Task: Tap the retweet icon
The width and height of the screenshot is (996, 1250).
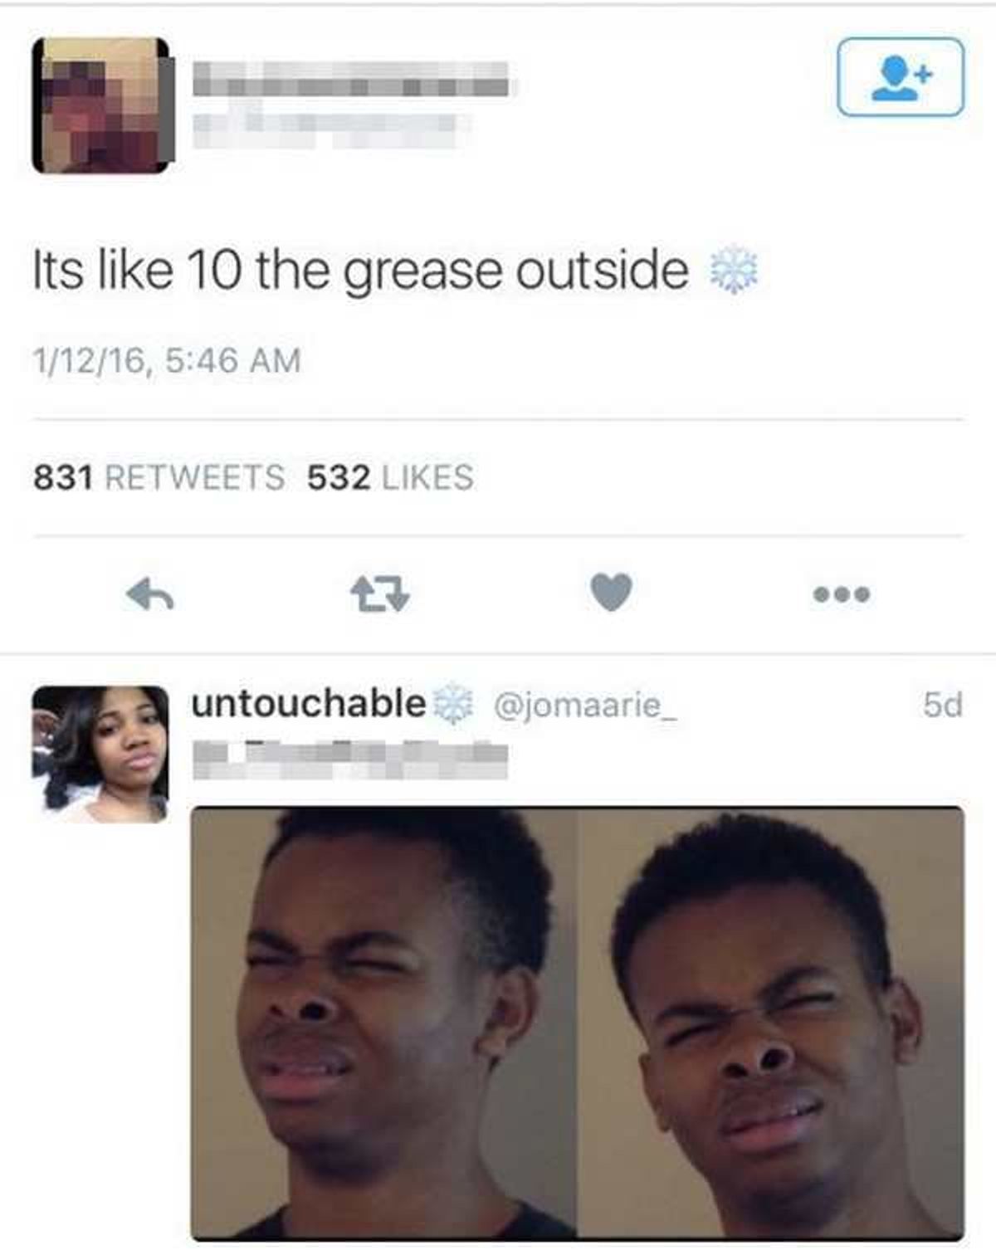Action: coord(380,594)
